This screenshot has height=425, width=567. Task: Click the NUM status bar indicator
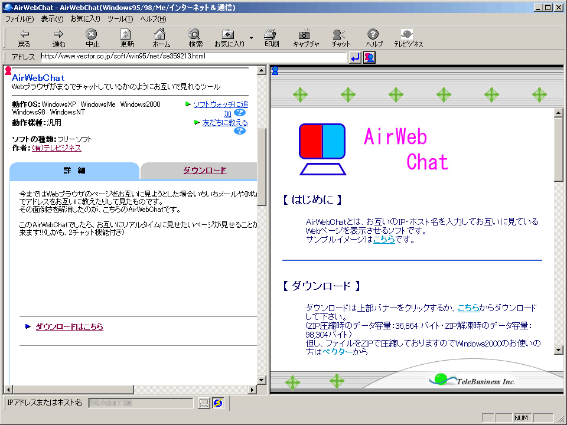[x=521, y=418]
